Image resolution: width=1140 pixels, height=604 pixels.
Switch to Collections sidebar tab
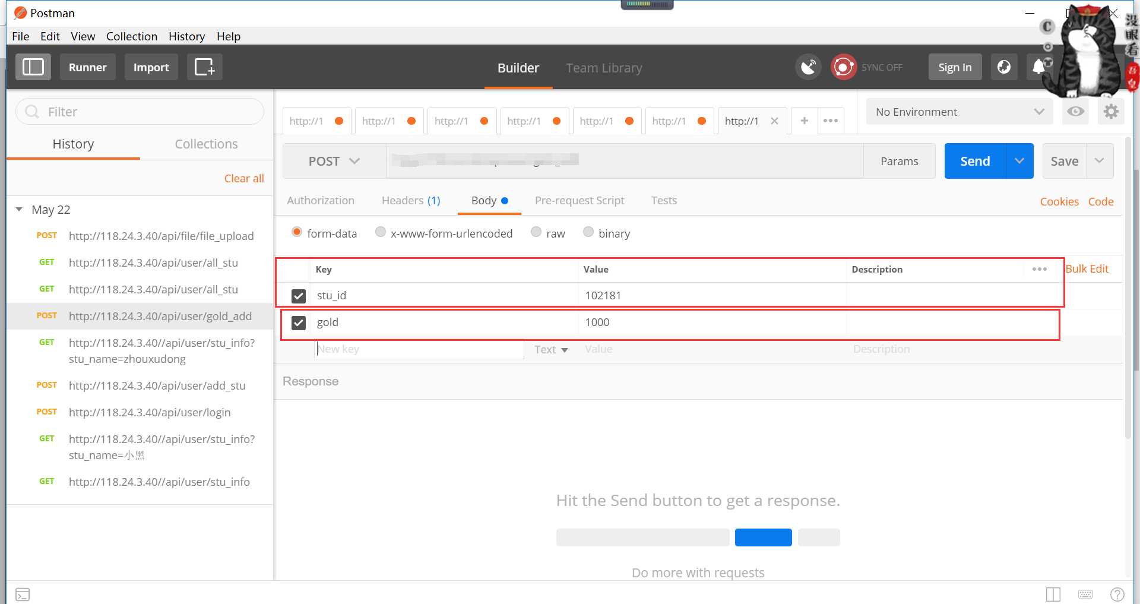(206, 144)
